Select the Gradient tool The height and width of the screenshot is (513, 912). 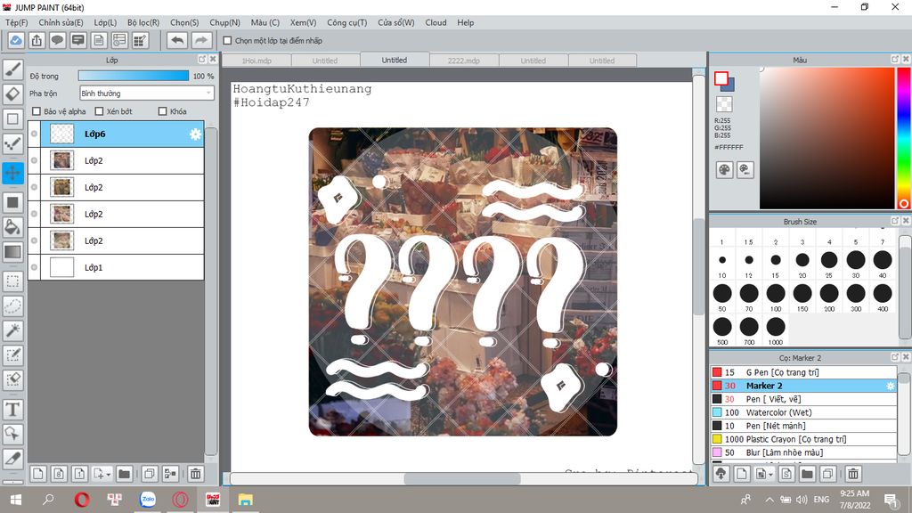tap(12, 252)
